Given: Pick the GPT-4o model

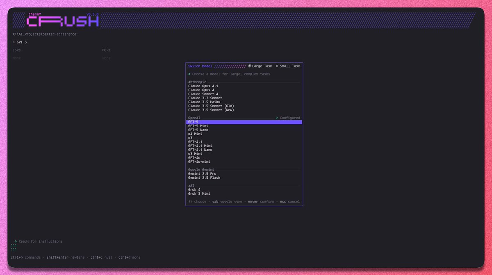Looking at the screenshot, I should pyautogui.click(x=194, y=158).
